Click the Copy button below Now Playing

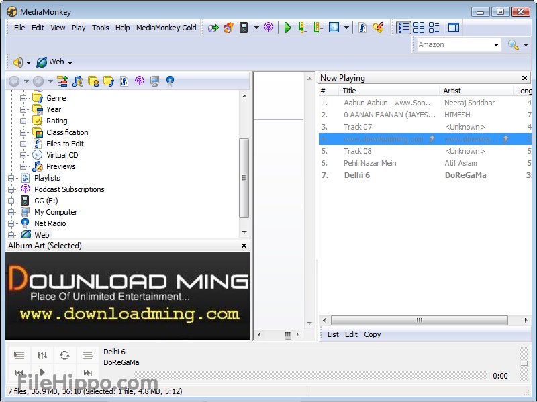click(373, 334)
